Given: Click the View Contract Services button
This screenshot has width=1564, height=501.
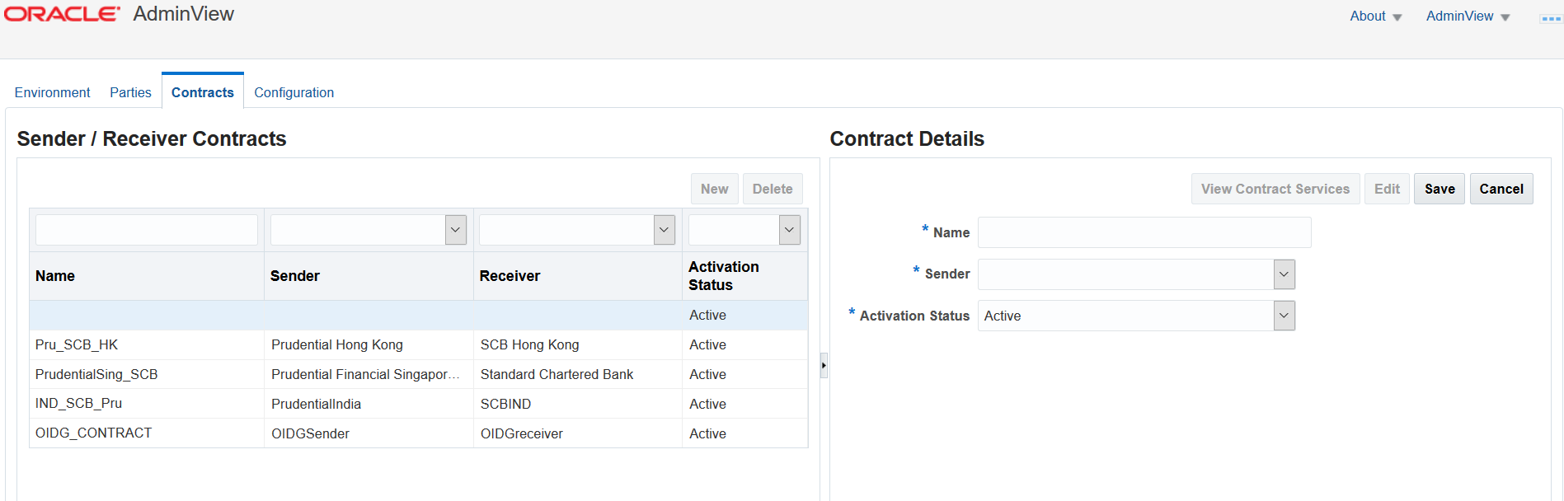Looking at the screenshot, I should (1275, 188).
